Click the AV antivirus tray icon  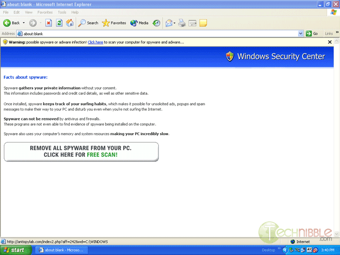[x=310, y=250]
